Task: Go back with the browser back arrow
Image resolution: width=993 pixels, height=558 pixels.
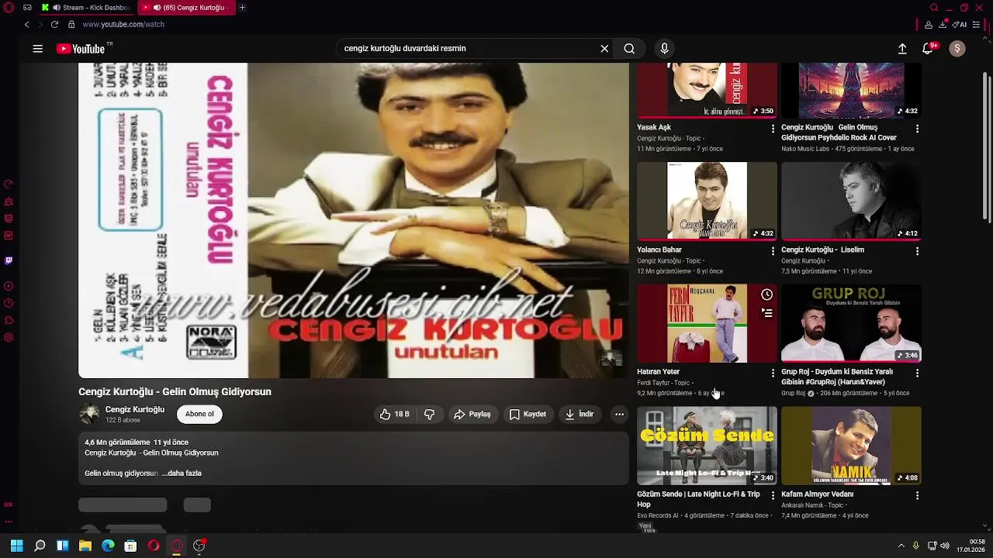Action: pyautogui.click(x=26, y=25)
